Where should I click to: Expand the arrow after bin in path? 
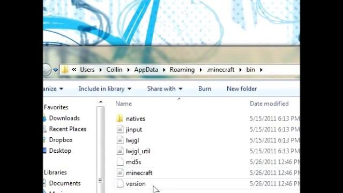(261, 70)
